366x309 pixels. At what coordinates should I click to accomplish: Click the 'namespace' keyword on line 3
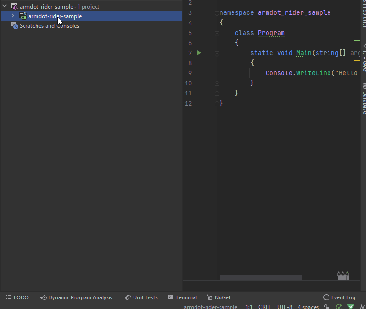[236, 12]
